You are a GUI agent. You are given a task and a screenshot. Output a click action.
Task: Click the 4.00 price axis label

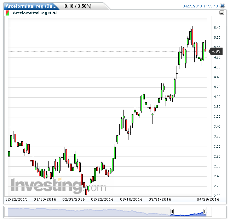217,97
